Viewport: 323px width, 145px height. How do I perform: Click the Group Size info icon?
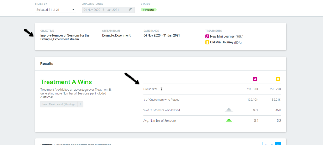(161, 89)
